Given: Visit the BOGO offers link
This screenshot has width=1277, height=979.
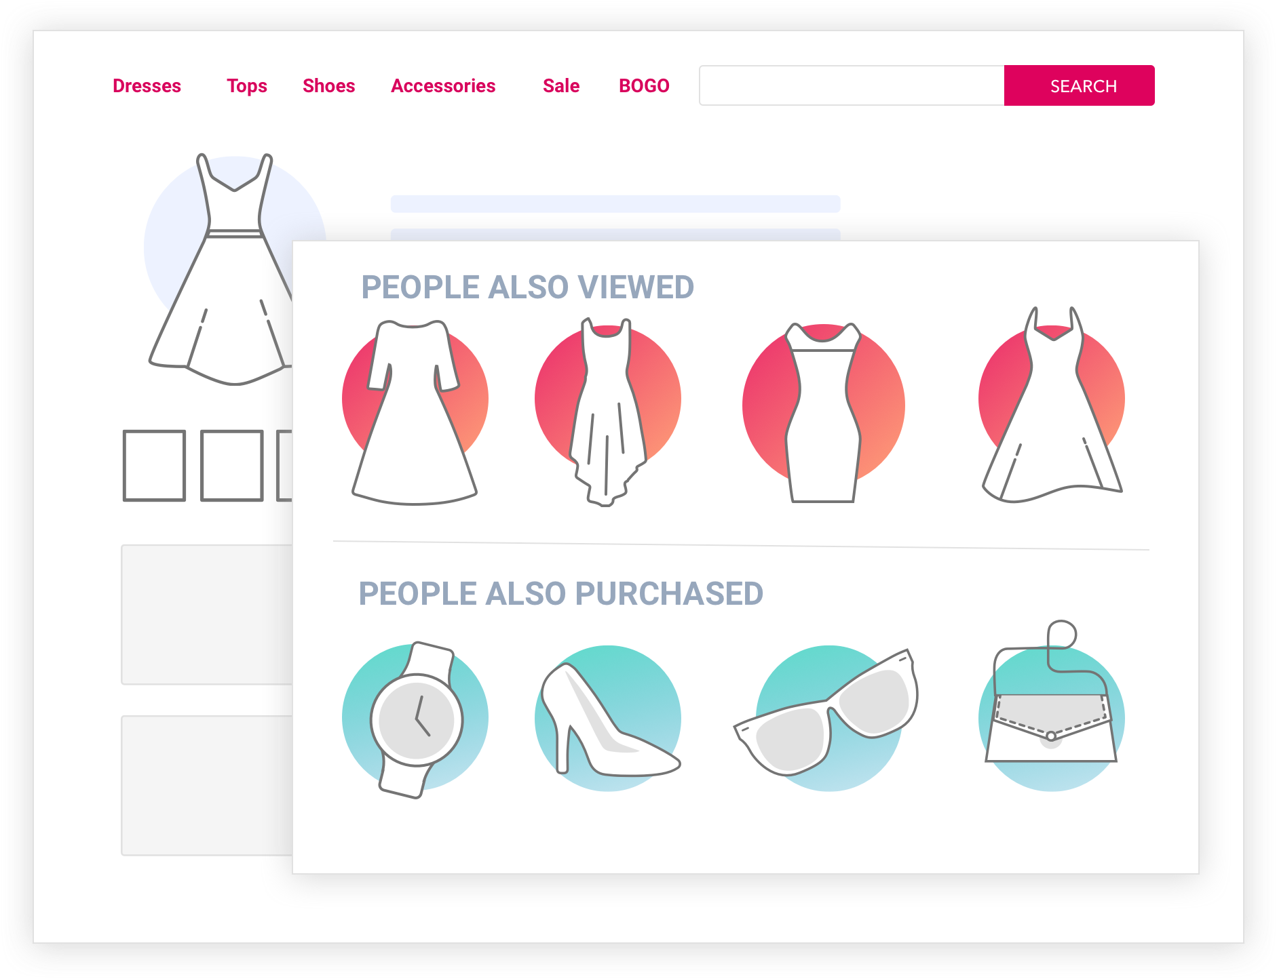Looking at the screenshot, I should (x=644, y=86).
